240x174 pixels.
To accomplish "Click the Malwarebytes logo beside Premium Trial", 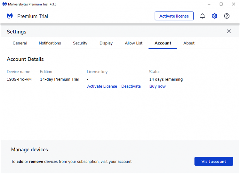I will pos(10,16).
